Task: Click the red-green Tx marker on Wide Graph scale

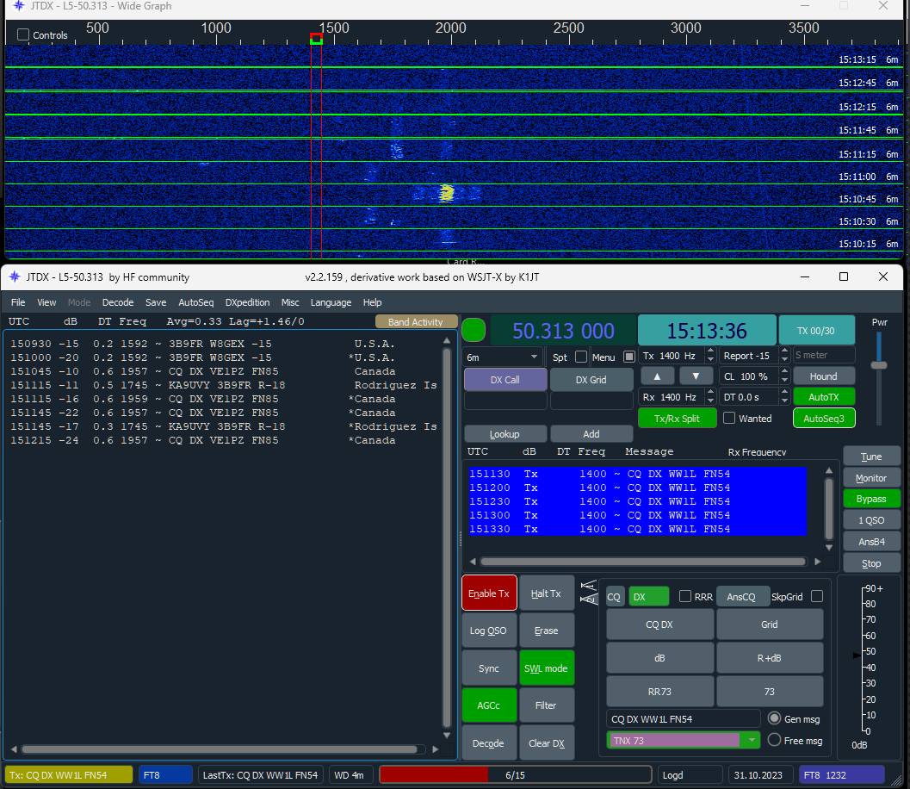Action: point(316,39)
